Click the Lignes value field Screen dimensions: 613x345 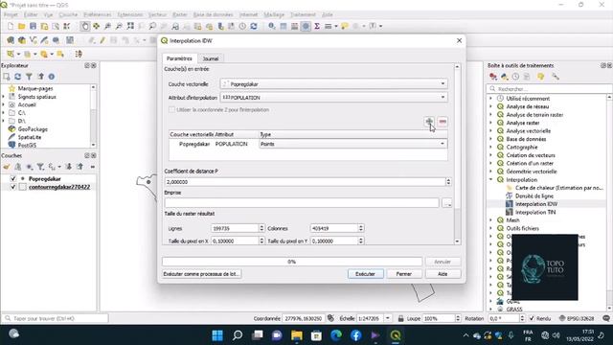tap(235, 228)
